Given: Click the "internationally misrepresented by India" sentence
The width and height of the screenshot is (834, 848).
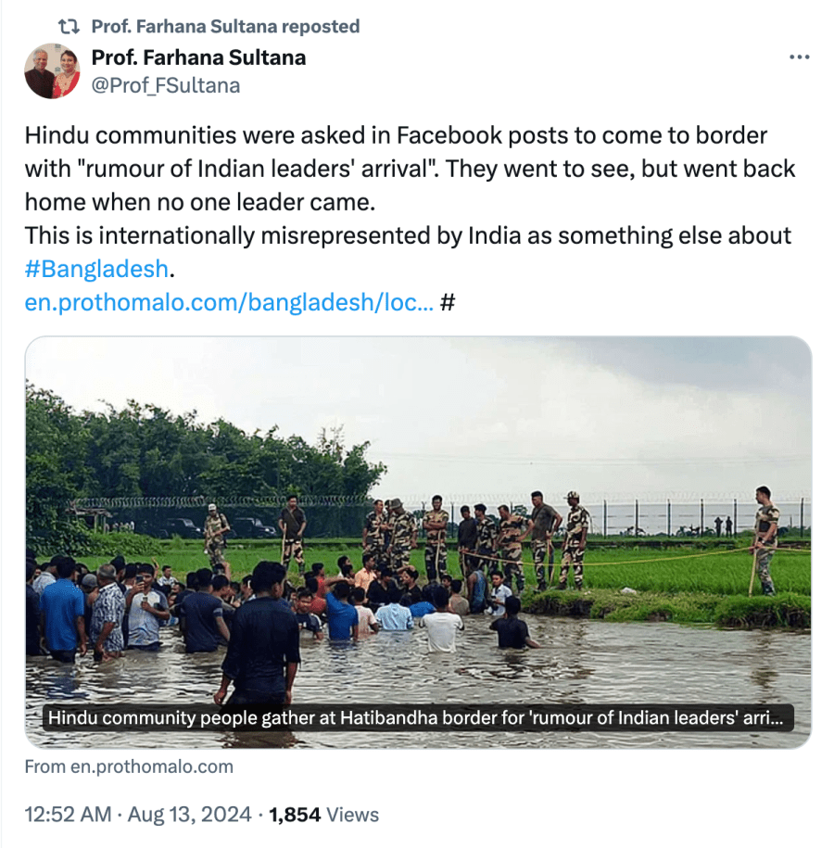Looking at the screenshot, I should pyautogui.click(x=408, y=236).
